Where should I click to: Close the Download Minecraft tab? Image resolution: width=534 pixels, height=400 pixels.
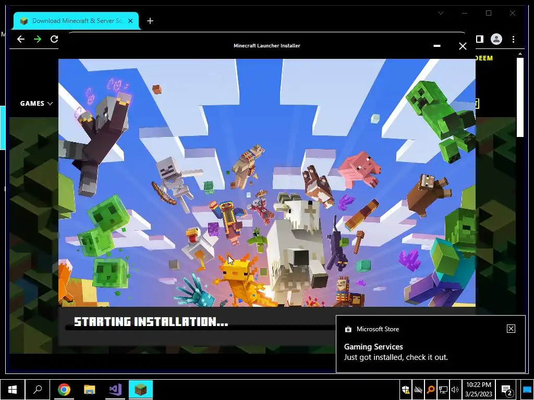coord(130,21)
